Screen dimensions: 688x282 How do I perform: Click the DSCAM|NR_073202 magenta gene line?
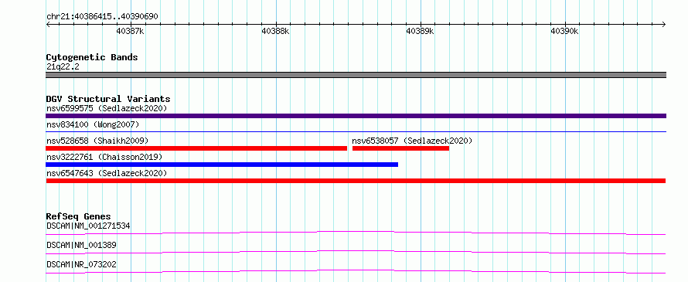coord(356,271)
